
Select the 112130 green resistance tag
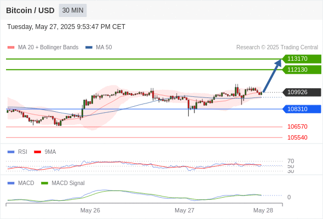(x=302, y=70)
